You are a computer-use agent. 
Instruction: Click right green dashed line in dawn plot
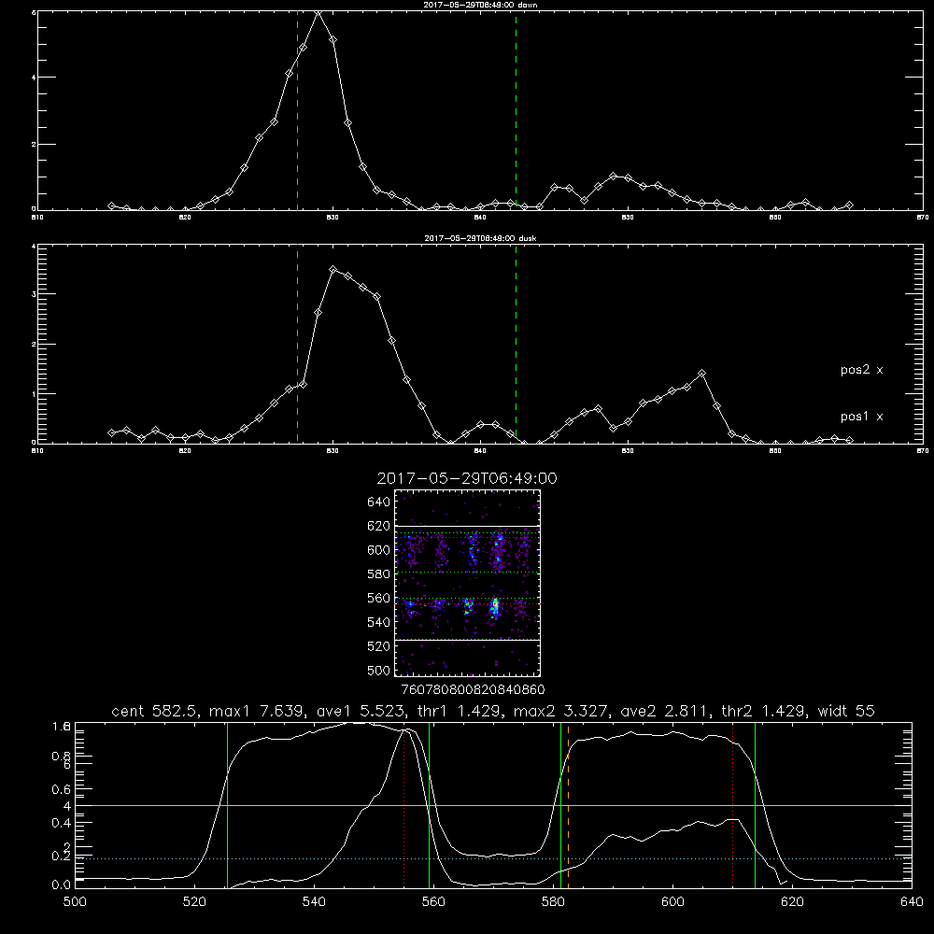coord(516,110)
